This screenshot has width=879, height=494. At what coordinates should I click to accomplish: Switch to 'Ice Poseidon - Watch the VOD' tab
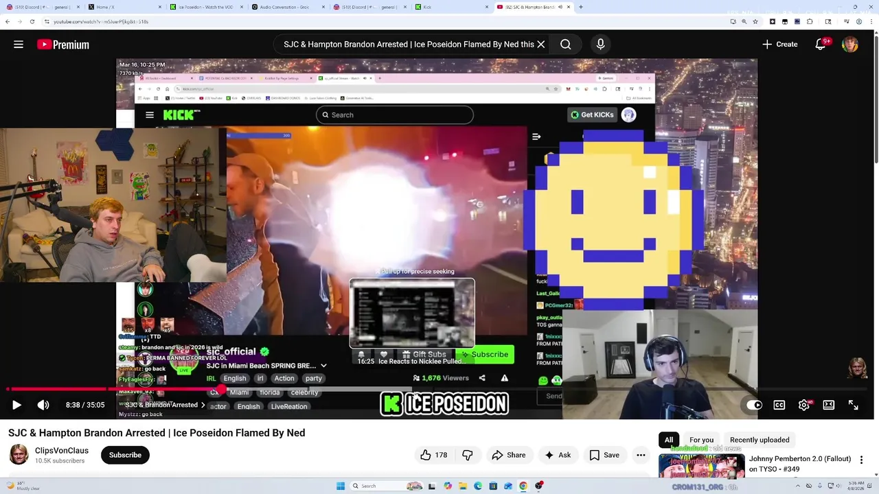(206, 7)
